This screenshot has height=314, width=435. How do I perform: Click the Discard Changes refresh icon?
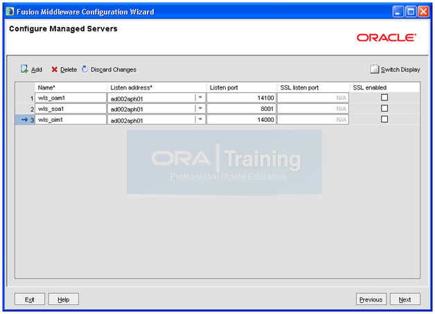point(85,69)
